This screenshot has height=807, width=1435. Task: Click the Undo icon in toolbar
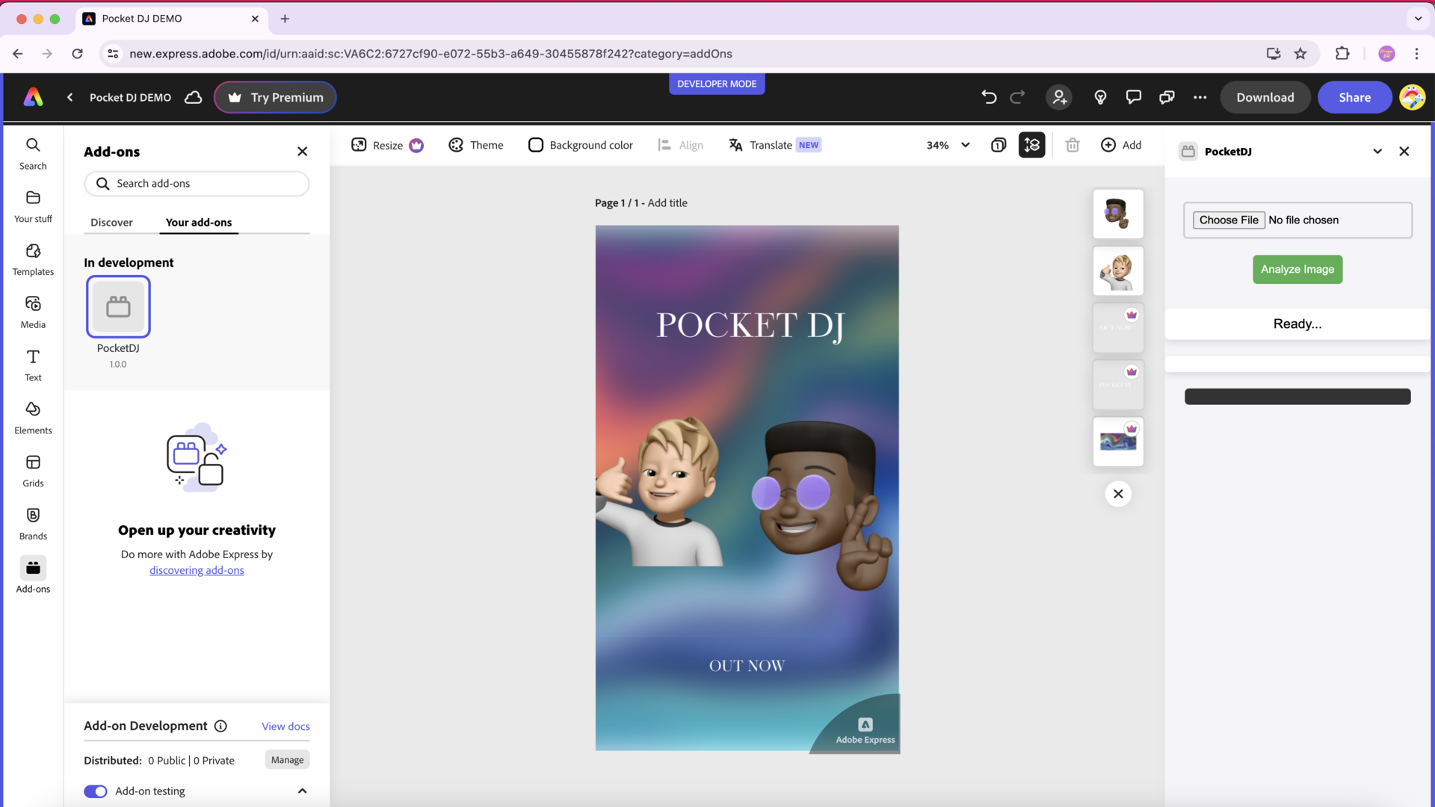(988, 97)
